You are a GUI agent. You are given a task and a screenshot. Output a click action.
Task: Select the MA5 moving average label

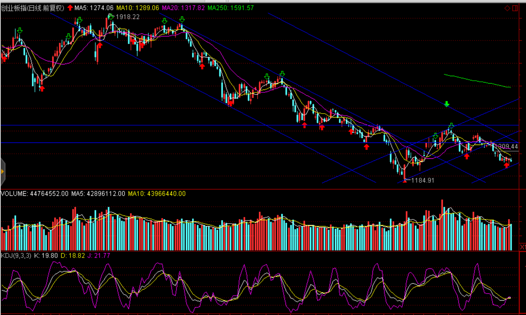pos(94,8)
